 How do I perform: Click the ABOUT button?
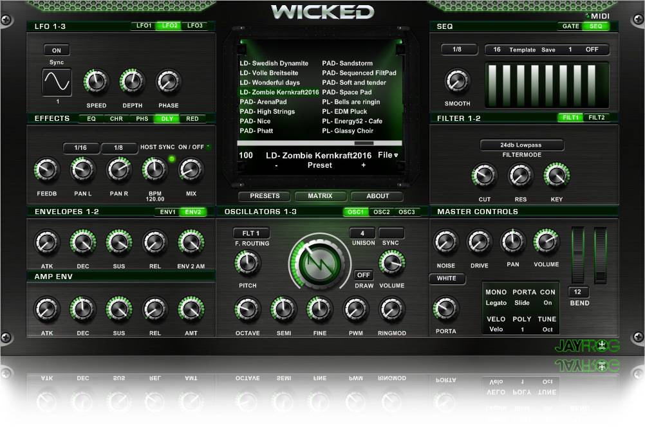point(377,196)
